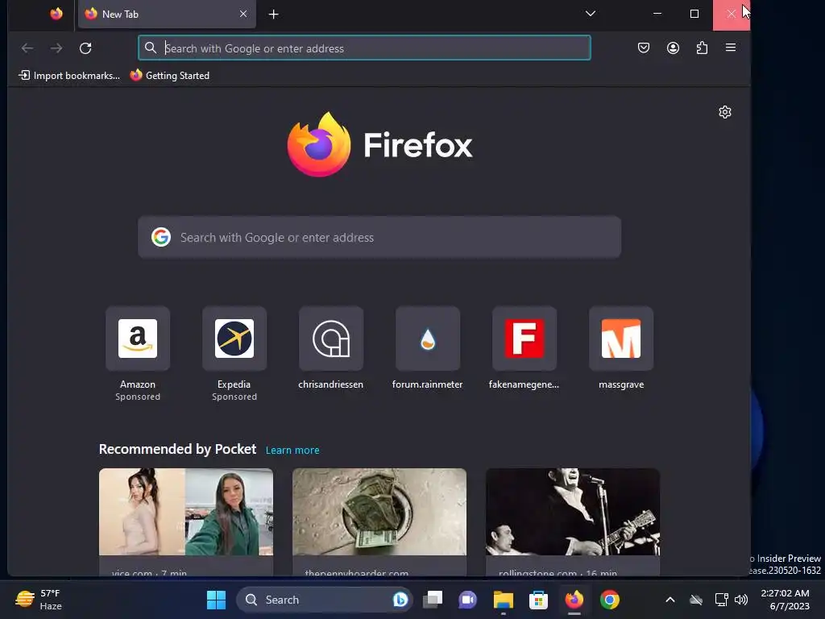Open the Windows Start menu
Image resolution: width=825 pixels, height=619 pixels.
(x=216, y=600)
